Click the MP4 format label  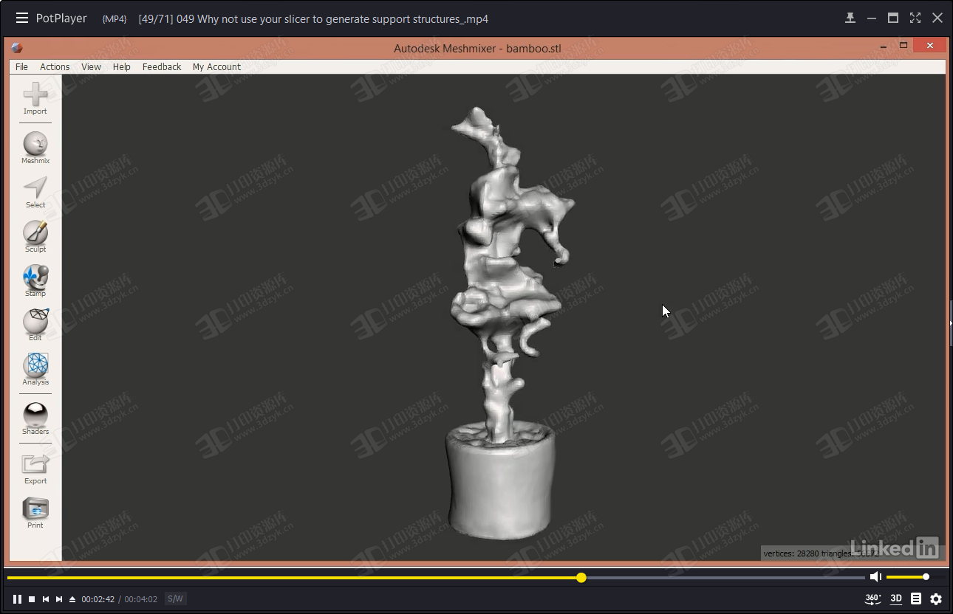coord(115,19)
